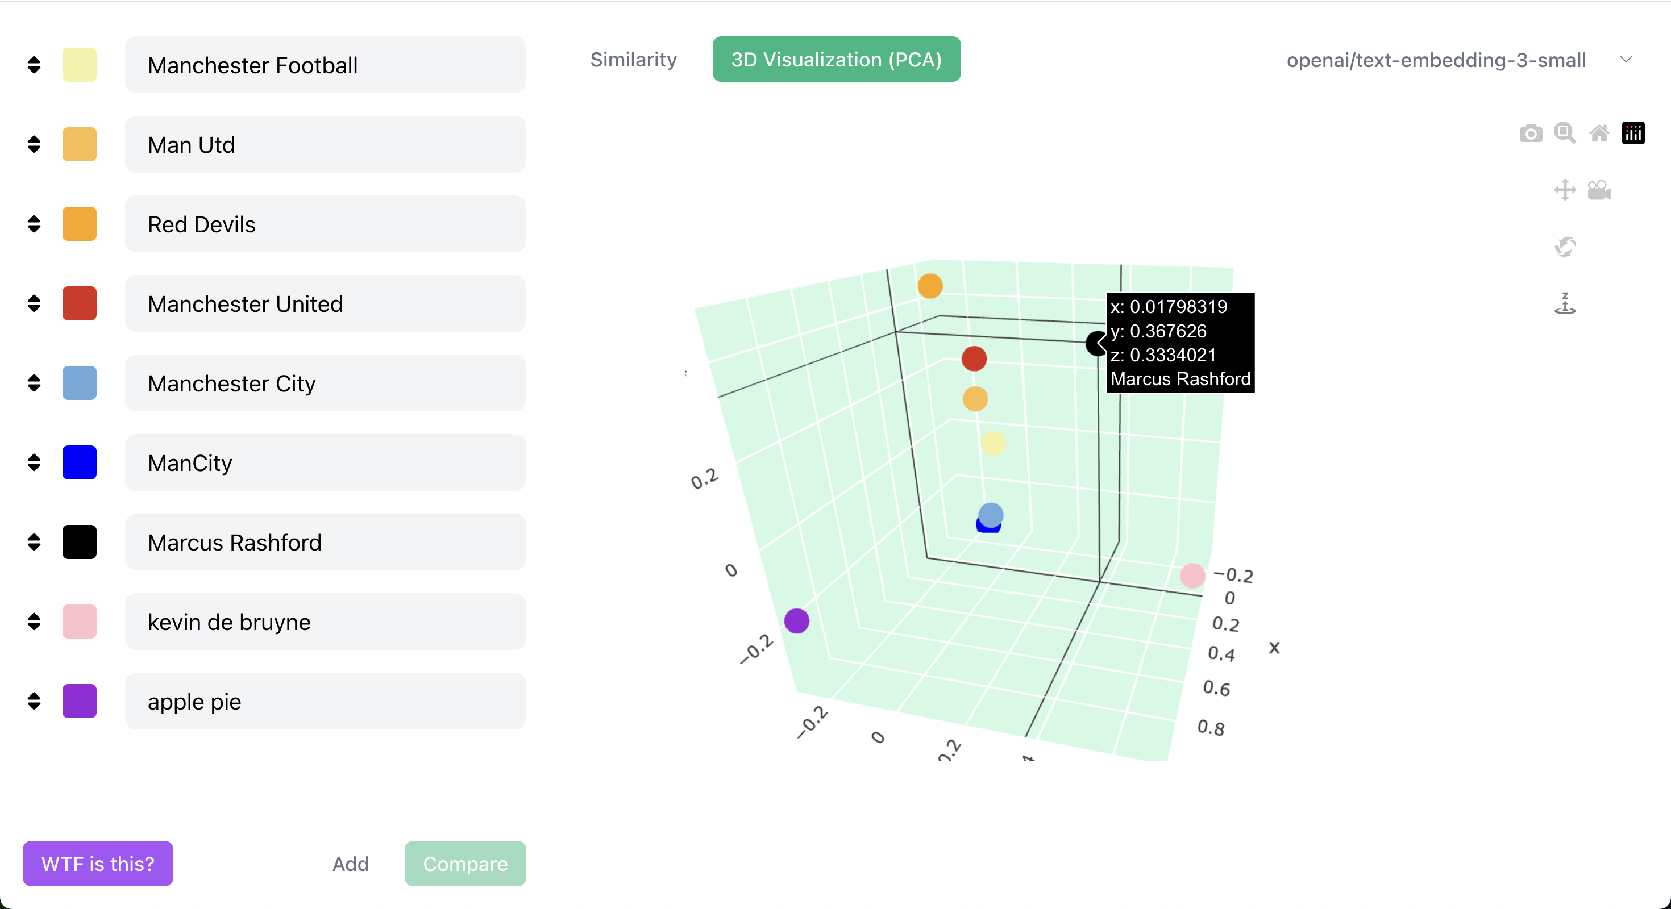The image size is (1671, 909).
Task: Select the Zoom tool in plot toolbar
Action: pos(1565,134)
